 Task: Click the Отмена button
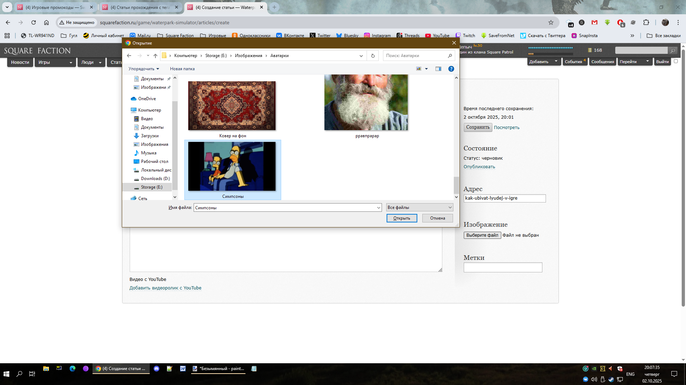point(437,218)
